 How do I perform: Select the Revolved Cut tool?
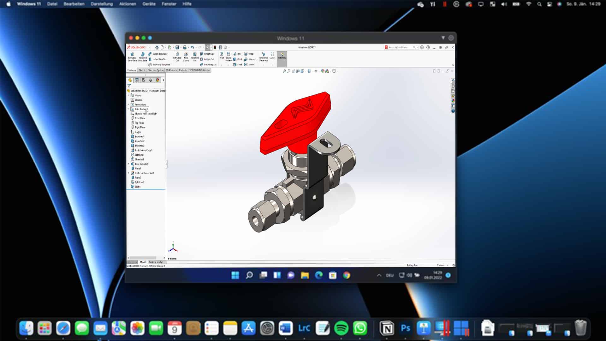click(195, 57)
